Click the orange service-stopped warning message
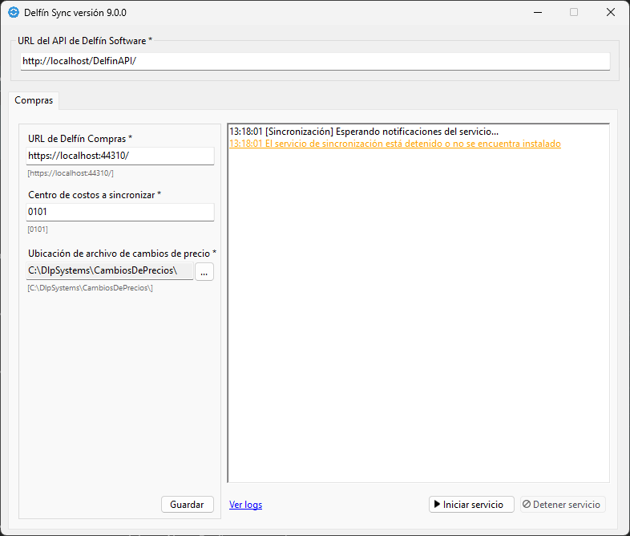 click(394, 144)
